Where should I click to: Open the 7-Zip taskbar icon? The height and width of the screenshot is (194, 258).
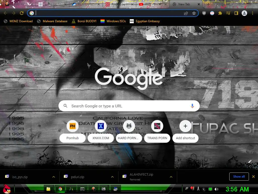point(104,189)
